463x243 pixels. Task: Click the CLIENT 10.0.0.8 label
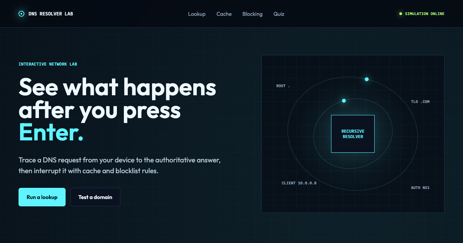coord(299,183)
